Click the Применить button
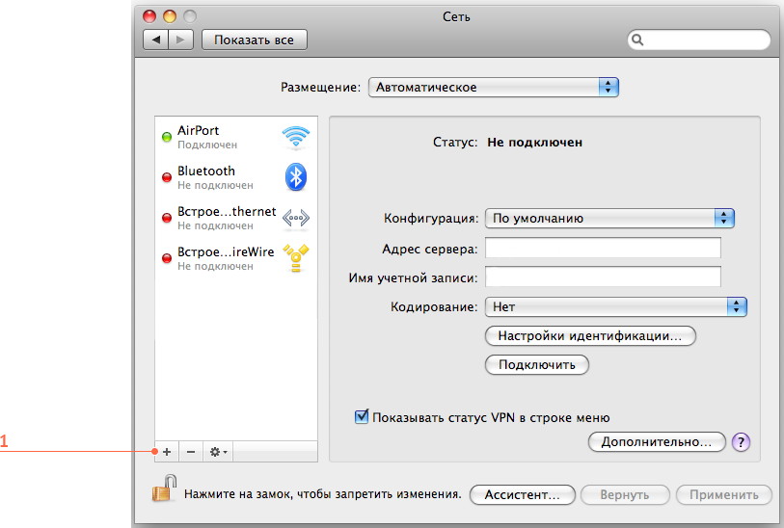The width and height of the screenshot is (784, 528). pyautogui.click(x=724, y=494)
